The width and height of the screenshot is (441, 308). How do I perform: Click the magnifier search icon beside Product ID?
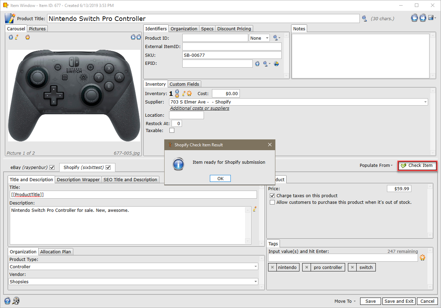(x=275, y=38)
